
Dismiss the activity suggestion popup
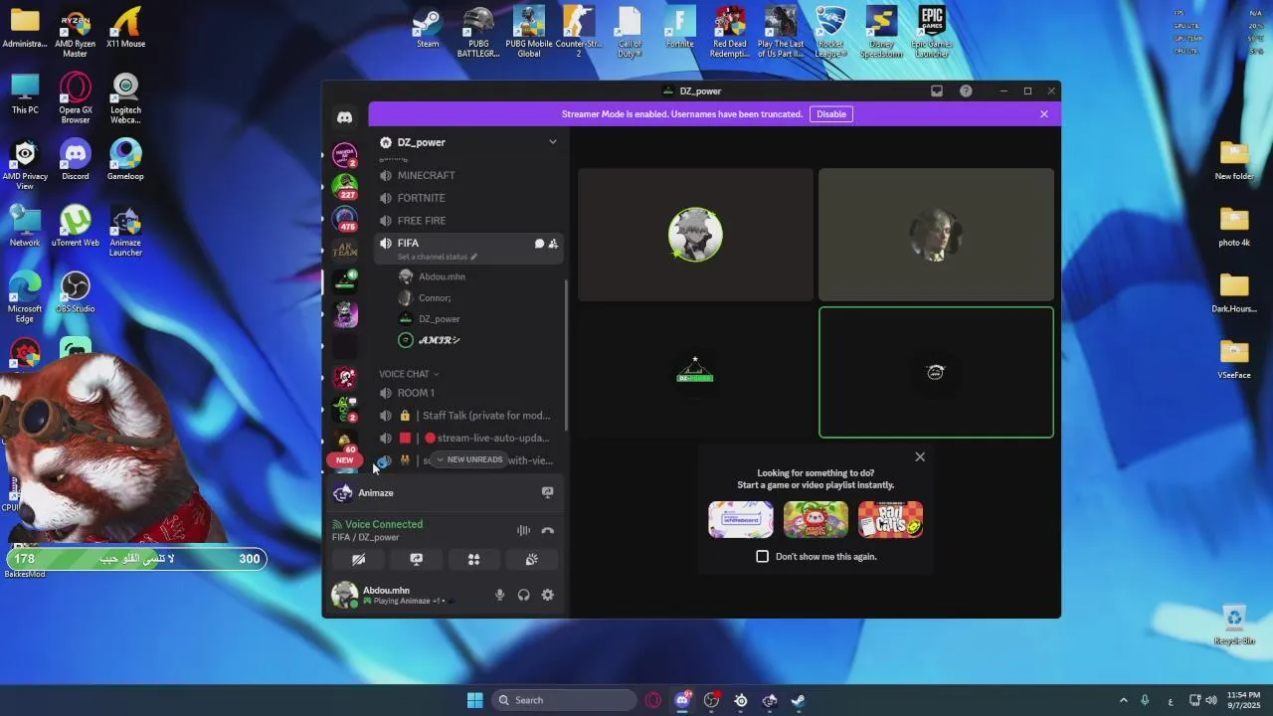tap(920, 456)
